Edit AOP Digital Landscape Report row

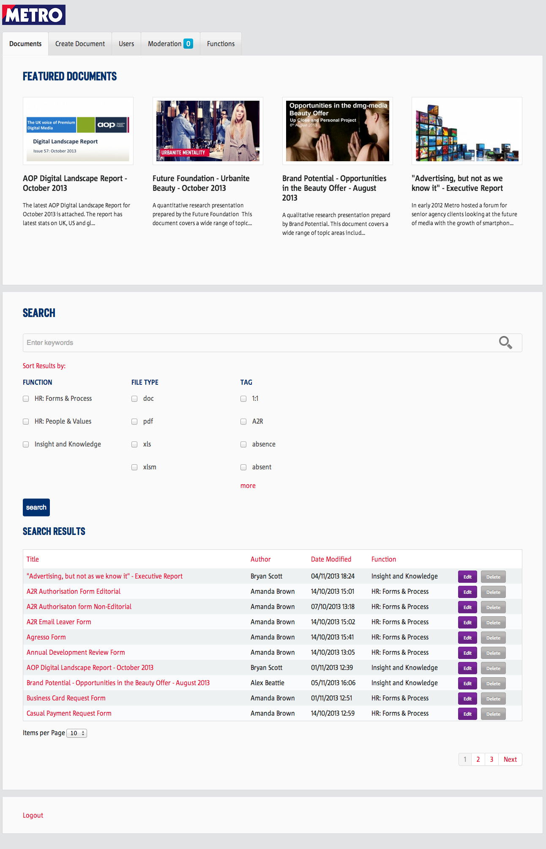pos(467,668)
